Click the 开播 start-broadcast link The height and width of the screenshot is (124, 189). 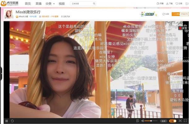click(160, 4)
